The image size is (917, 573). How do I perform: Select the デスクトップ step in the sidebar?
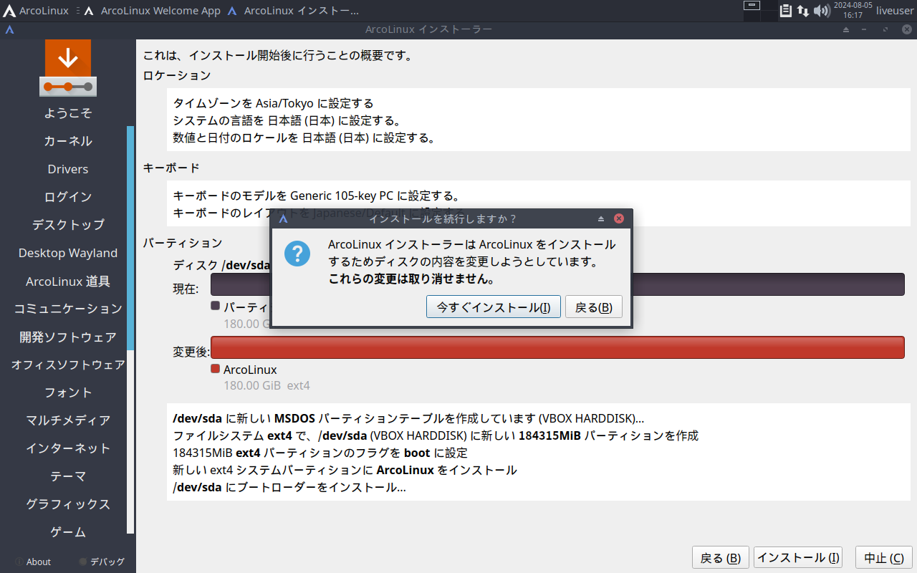68,225
